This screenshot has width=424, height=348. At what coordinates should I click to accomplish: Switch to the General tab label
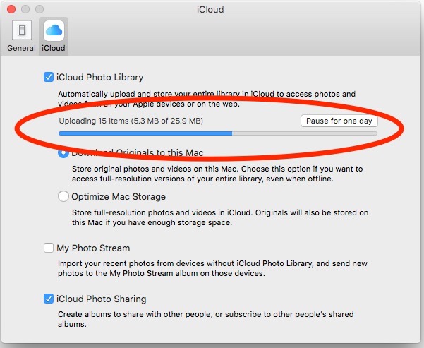coord(21,48)
